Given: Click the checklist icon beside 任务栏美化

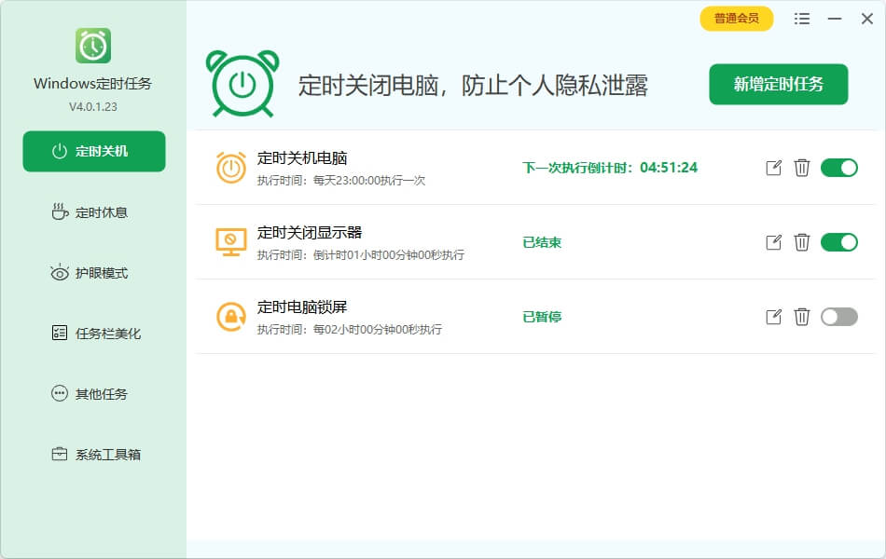Looking at the screenshot, I should click(x=60, y=334).
